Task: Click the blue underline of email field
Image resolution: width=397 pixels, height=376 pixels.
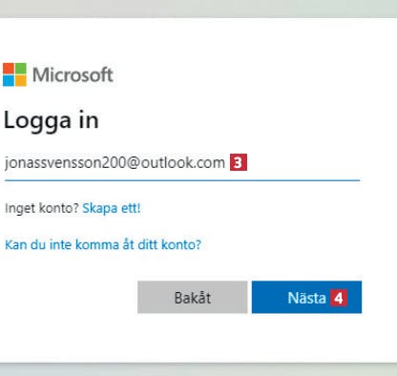Action: [x=182, y=180]
